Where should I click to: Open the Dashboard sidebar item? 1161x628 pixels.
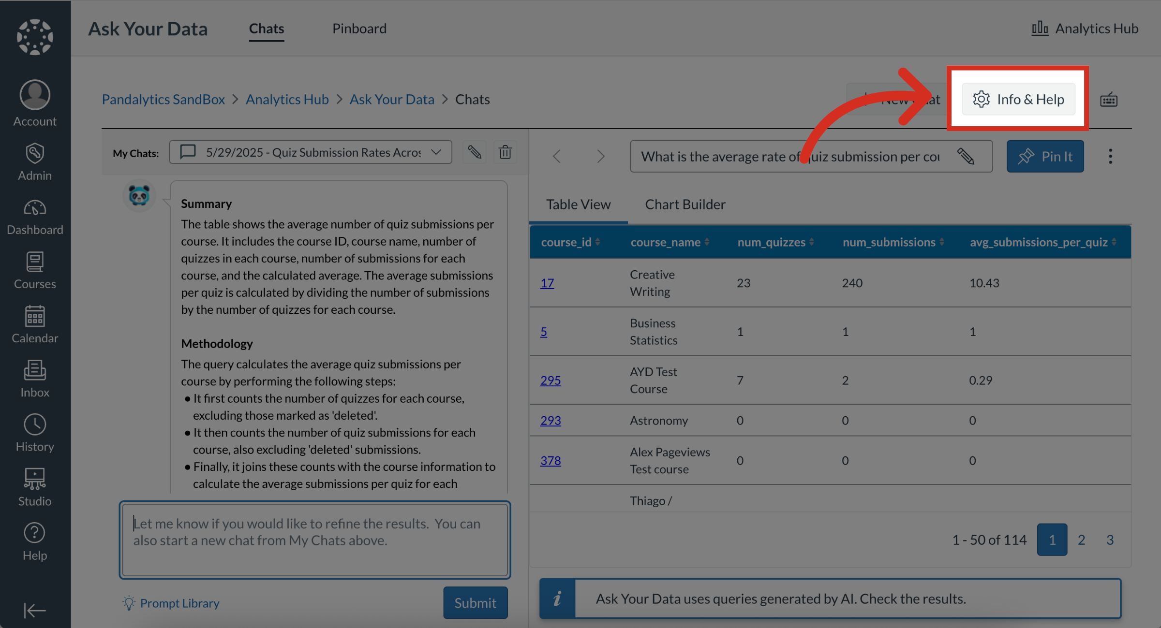pos(35,217)
